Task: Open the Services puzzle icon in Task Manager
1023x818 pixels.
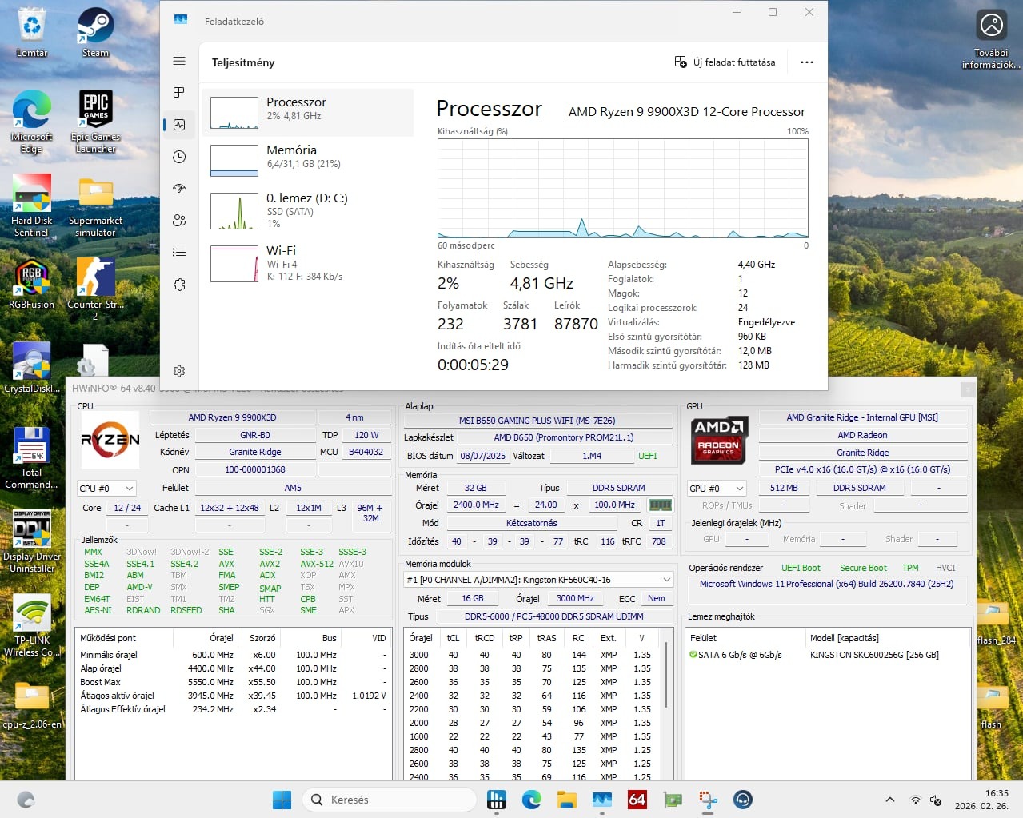Action: pyautogui.click(x=179, y=285)
